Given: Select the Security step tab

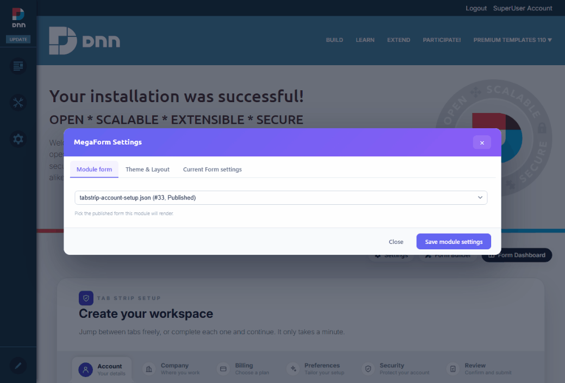Looking at the screenshot, I should tap(395, 369).
